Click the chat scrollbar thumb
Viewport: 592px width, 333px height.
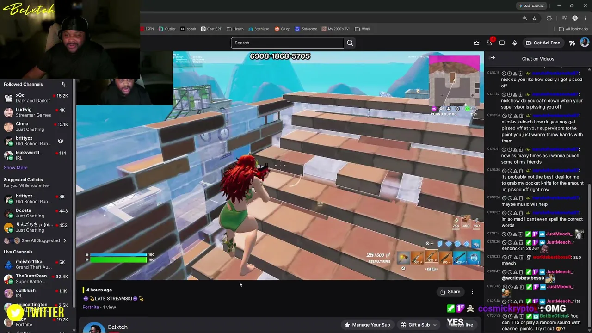(589, 257)
